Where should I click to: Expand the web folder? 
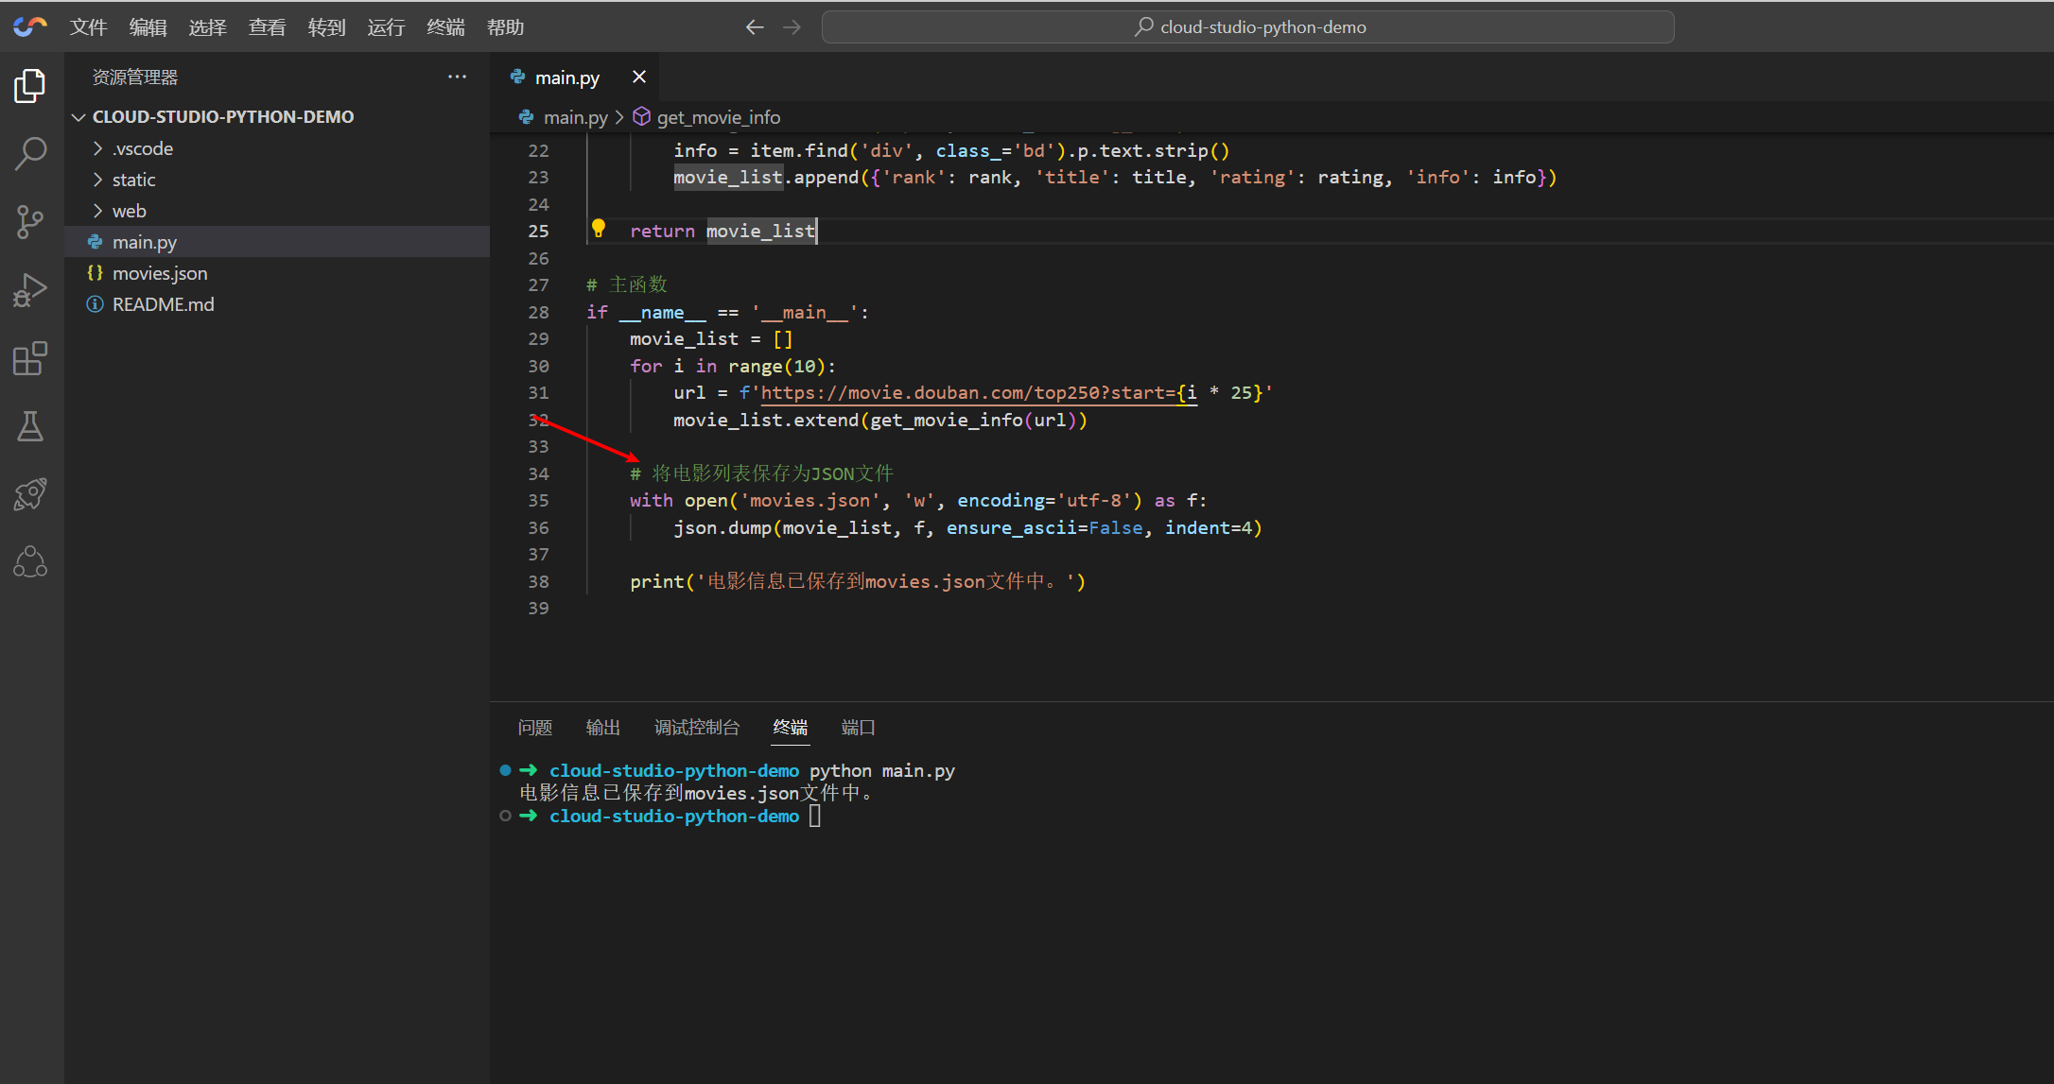pos(129,211)
